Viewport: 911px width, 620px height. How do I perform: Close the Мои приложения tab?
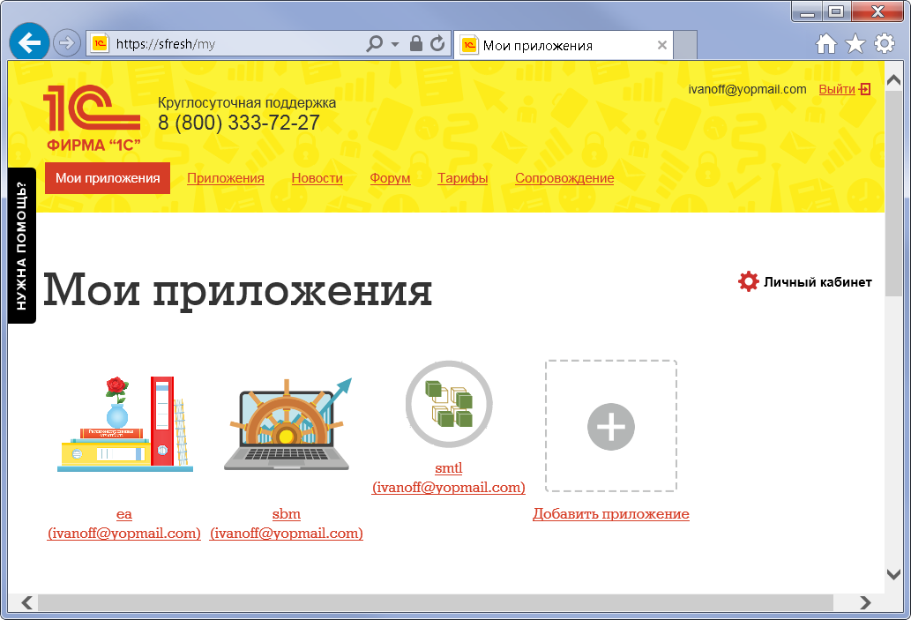661,45
